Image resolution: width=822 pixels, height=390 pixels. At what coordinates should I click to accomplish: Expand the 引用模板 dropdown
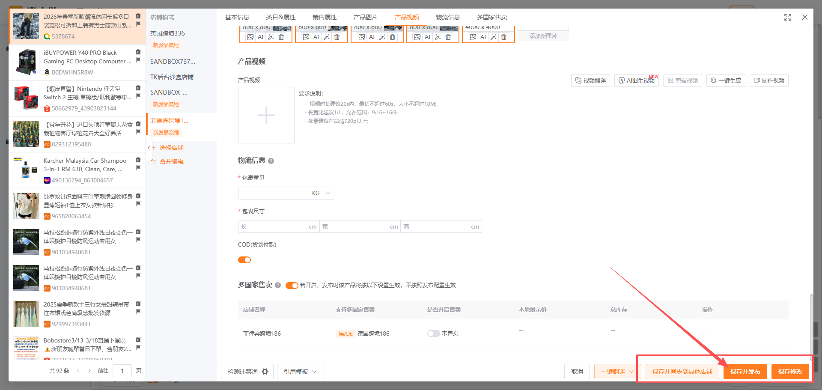click(301, 372)
